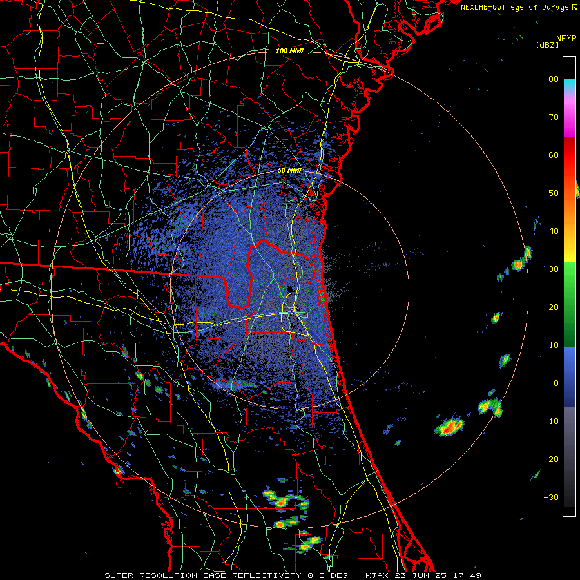Viewport: 580px width, 580px height.
Task: Click the NEXR label above the scale
Action: (566, 39)
